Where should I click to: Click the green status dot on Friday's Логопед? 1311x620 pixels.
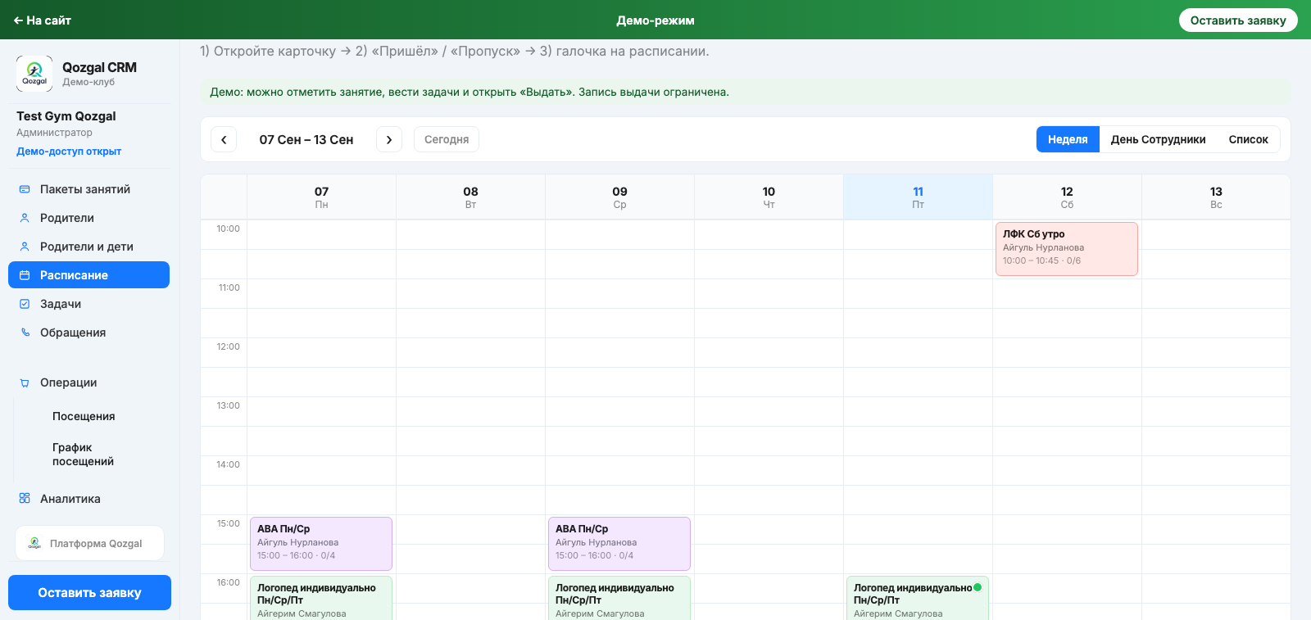pos(978,587)
